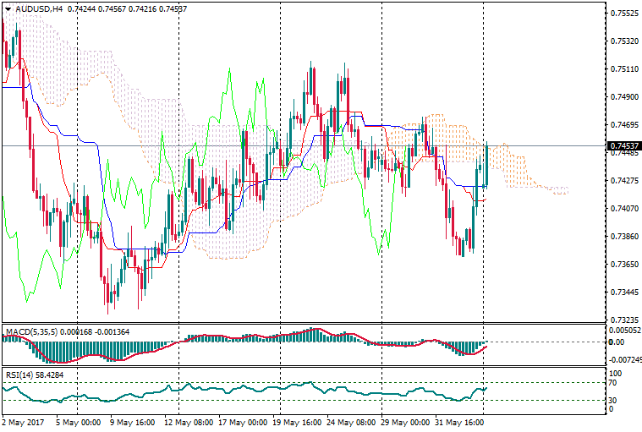
Task: Click the MACD 0.005052 scale value
Action: [x=625, y=331]
